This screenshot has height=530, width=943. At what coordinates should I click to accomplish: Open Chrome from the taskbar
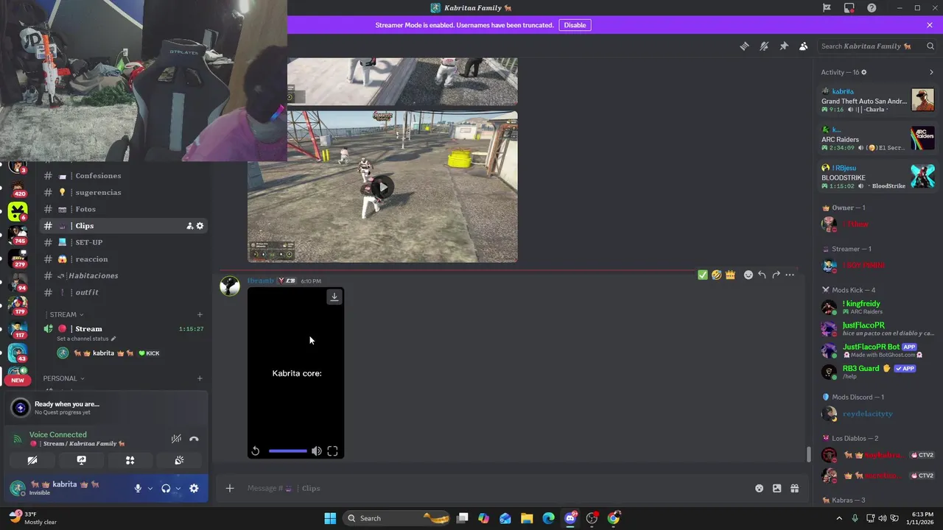point(614,518)
